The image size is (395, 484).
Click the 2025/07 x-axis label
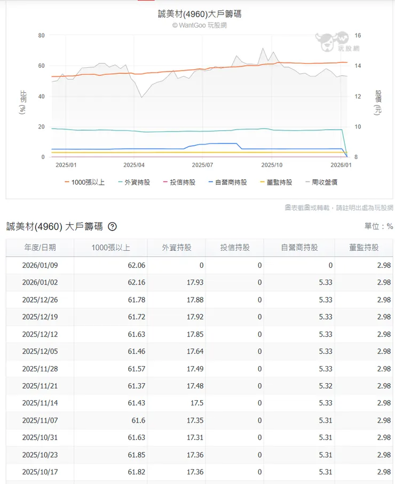(202, 165)
